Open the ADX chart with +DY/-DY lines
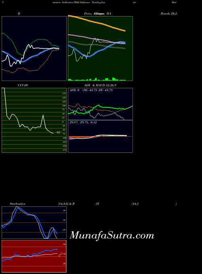This screenshot has height=274, width=202. (x=100, y=104)
